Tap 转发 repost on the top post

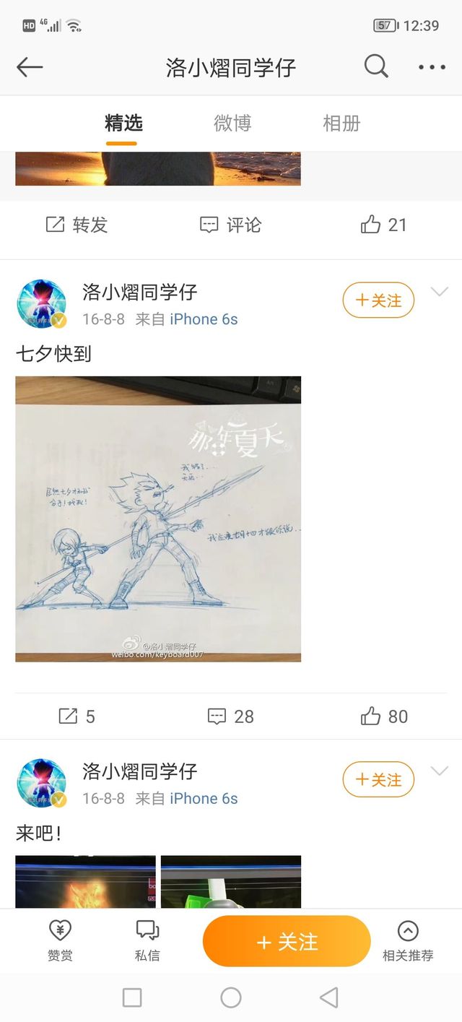pyautogui.click(x=77, y=225)
